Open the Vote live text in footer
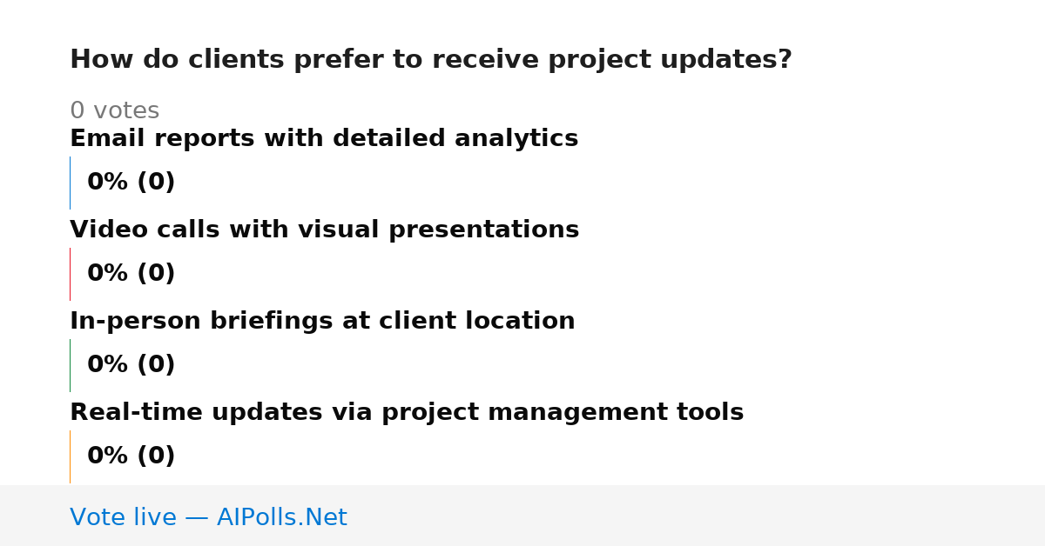Screen dimensions: 1045x546 click(123, 518)
